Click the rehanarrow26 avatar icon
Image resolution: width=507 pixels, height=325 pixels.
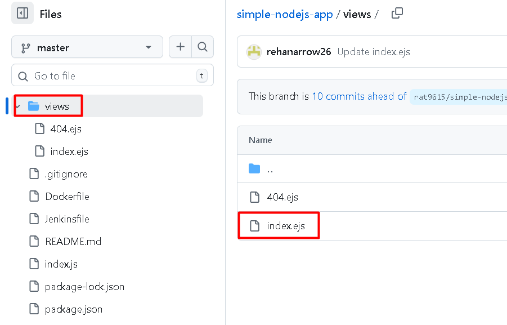[x=254, y=52]
